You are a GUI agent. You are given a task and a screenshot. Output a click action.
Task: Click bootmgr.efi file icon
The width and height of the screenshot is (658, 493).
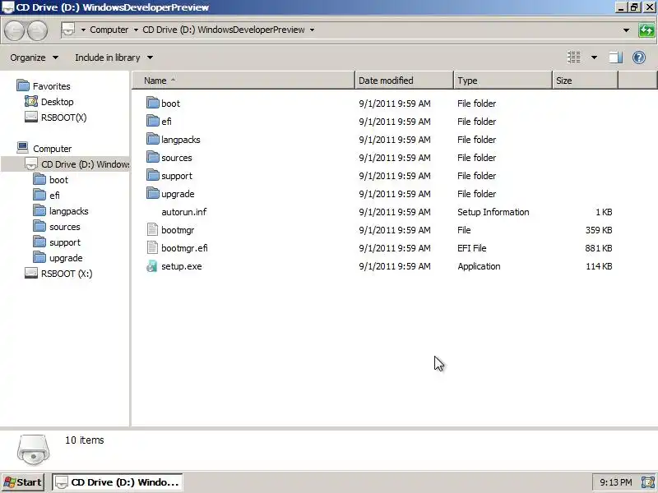[152, 247]
